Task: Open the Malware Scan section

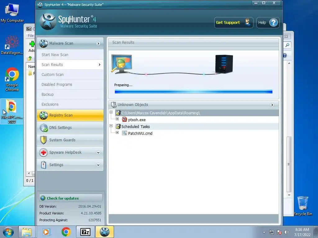Action: pyautogui.click(x=70, y=43)
